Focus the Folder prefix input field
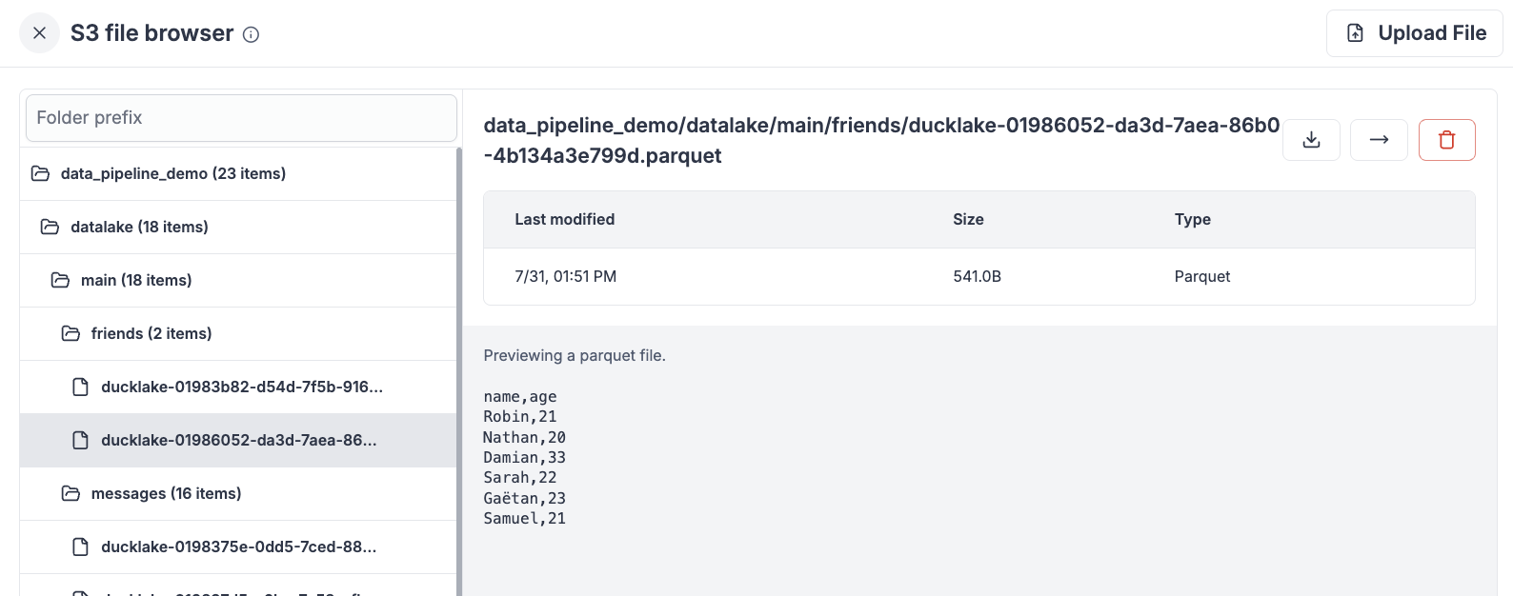The width and height of the screenshot is (1513, 596). [x=241, y=118]
